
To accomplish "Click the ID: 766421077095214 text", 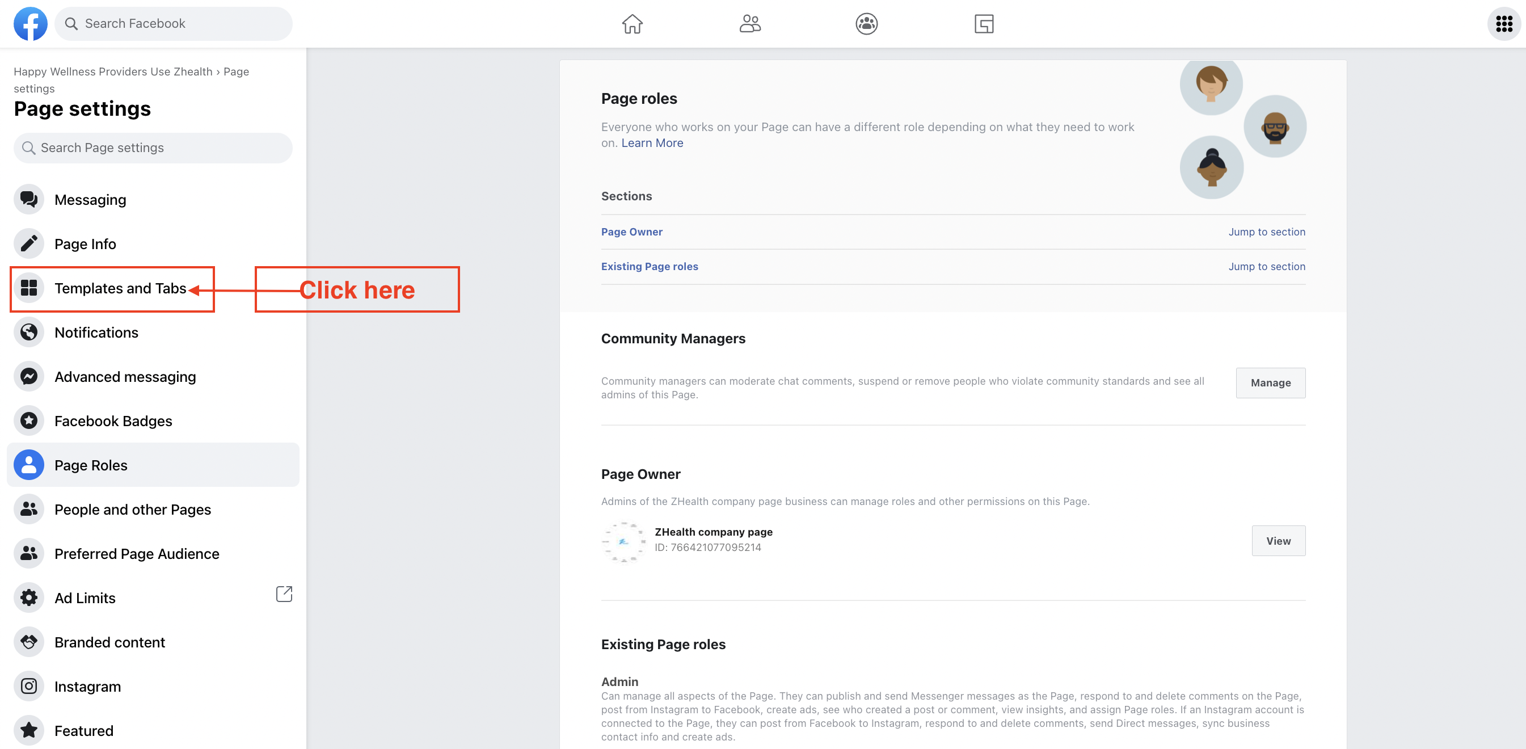I will [707, 548].
